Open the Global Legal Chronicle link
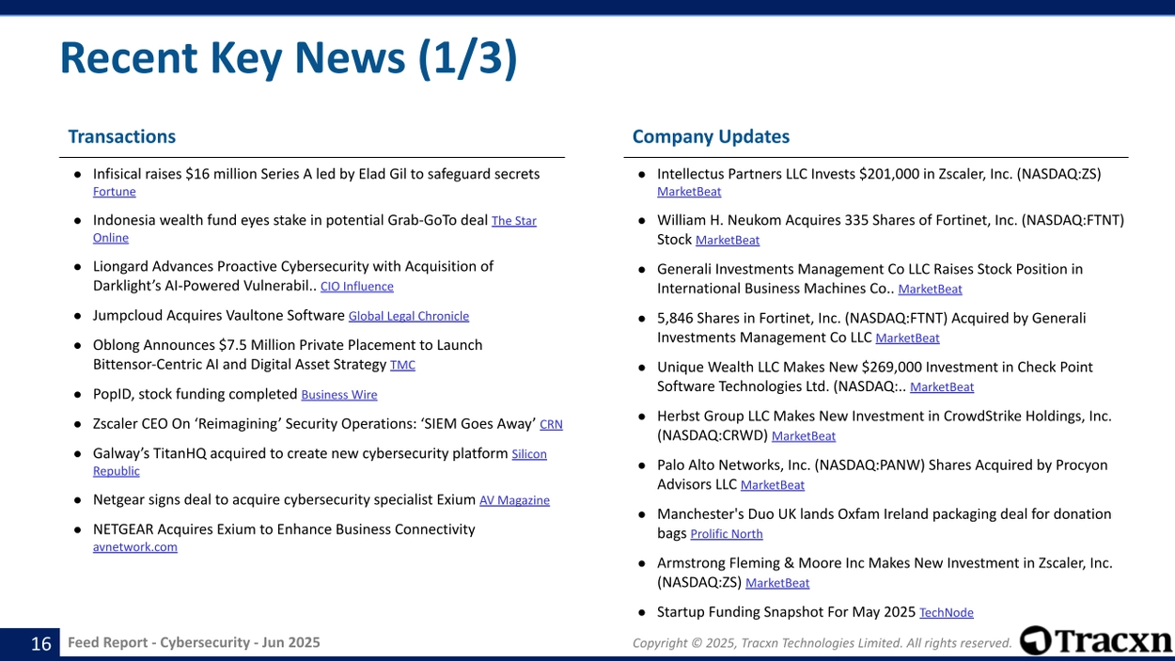 pos(409,316)
